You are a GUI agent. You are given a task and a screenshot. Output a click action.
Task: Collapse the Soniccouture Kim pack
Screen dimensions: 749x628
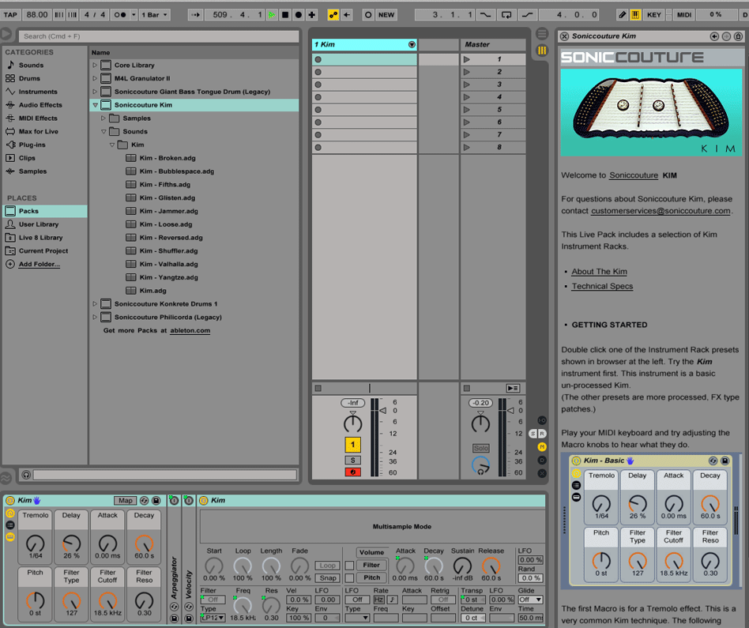click(x=95, y=105)
